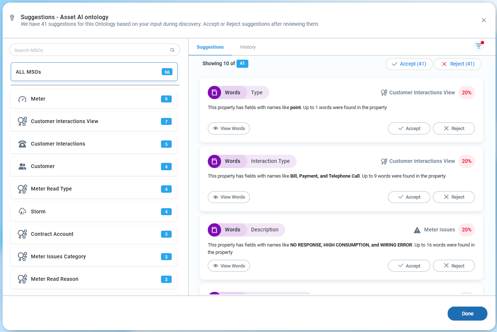Image resolution: width=497 pixels, height=332 pixels.
Task: Click the Storm cloud icon
Action: (x=22, y=212)
